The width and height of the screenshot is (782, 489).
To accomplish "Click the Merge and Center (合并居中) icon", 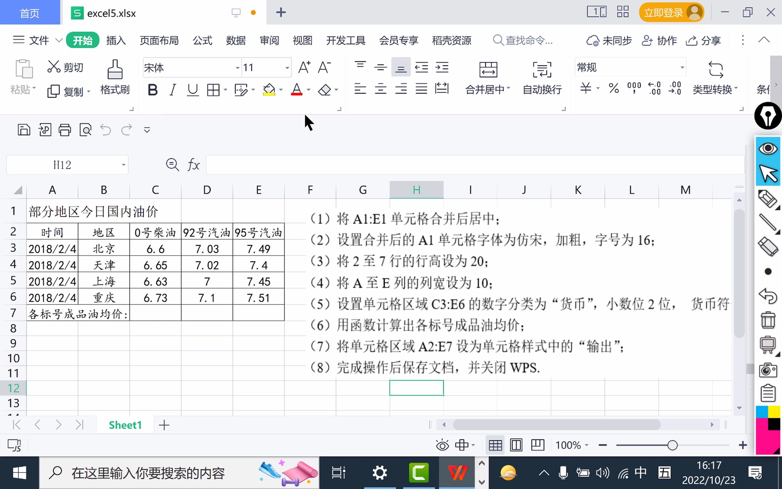I will (x=488, y=70).
